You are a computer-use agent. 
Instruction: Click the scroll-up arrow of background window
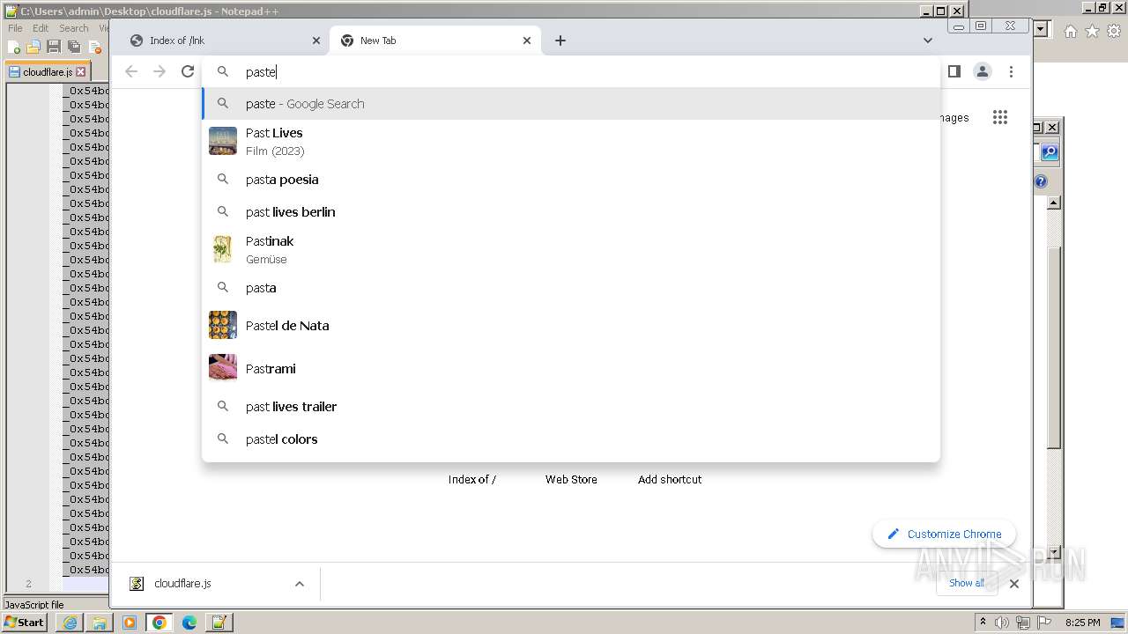tap(1053, 203)
